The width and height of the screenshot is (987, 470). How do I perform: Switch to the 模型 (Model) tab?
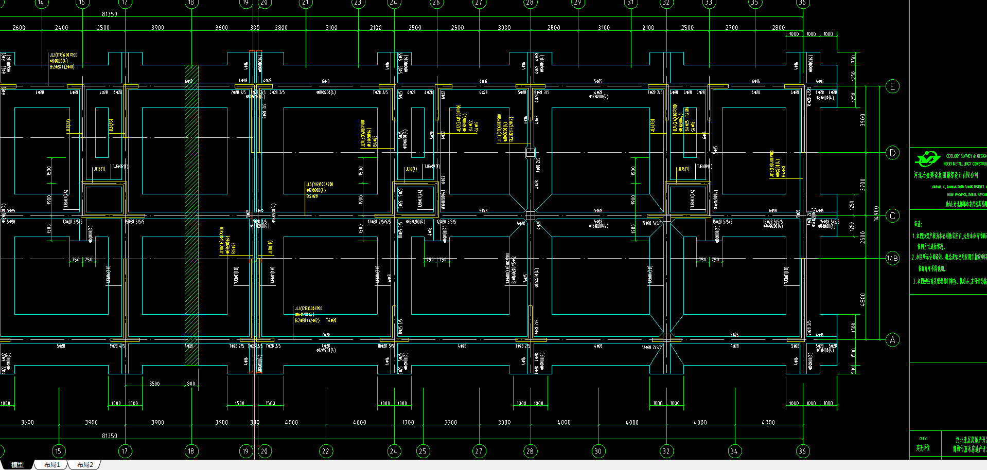point(17,465)
